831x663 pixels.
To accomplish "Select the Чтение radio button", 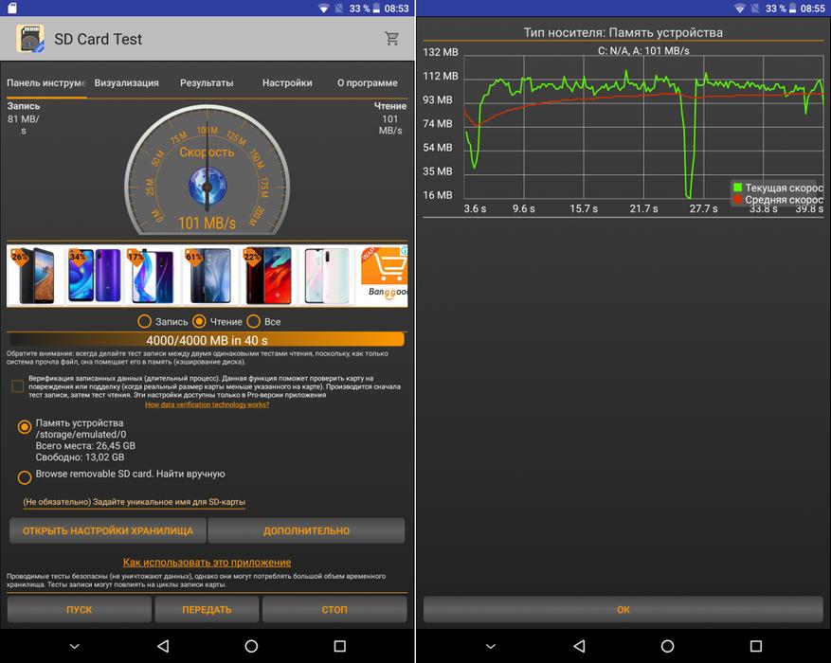I will [x=199, y=321].
